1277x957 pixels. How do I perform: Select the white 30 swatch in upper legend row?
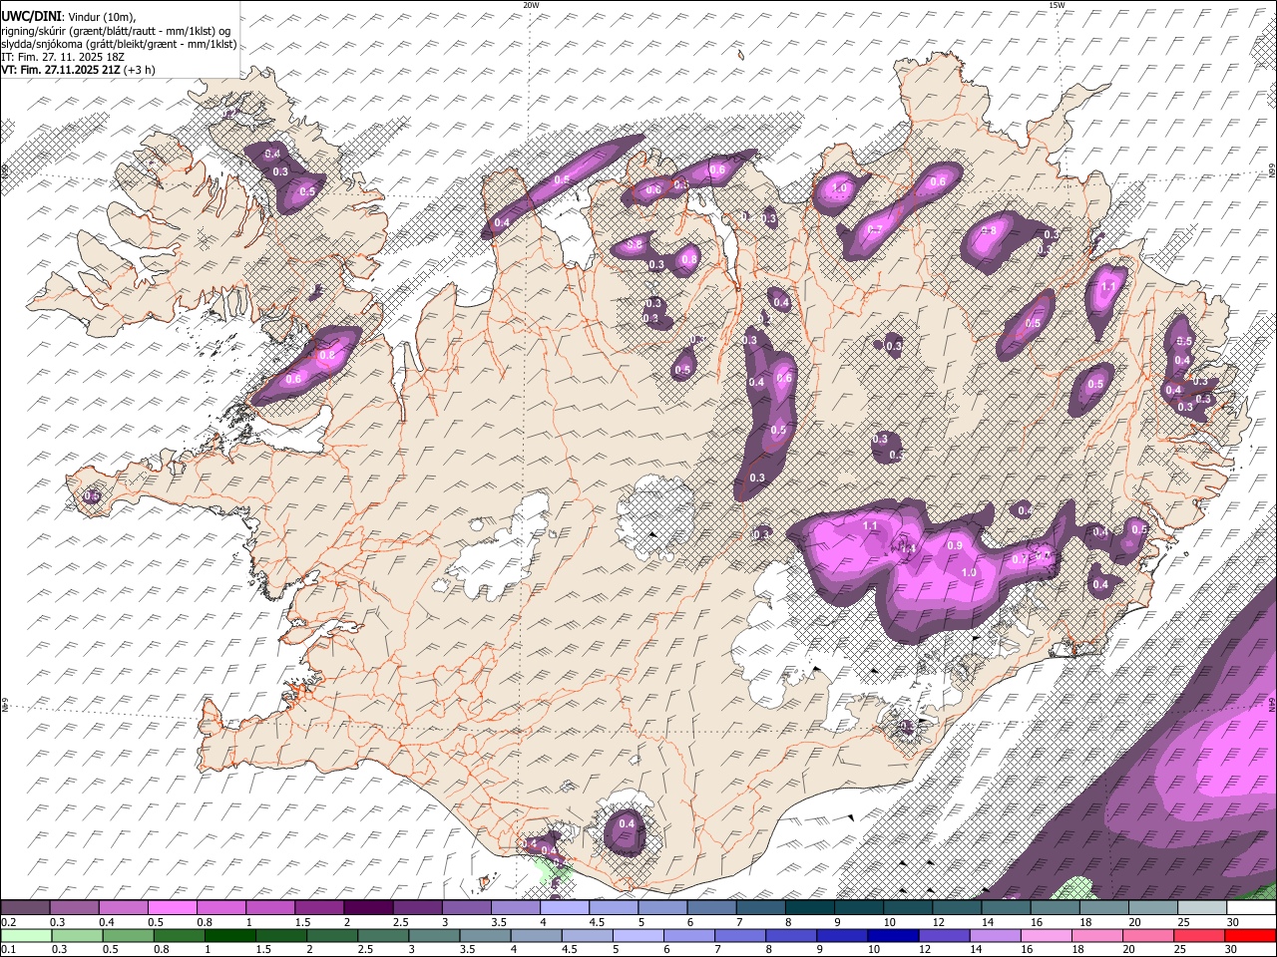[x=1249, y=907]
